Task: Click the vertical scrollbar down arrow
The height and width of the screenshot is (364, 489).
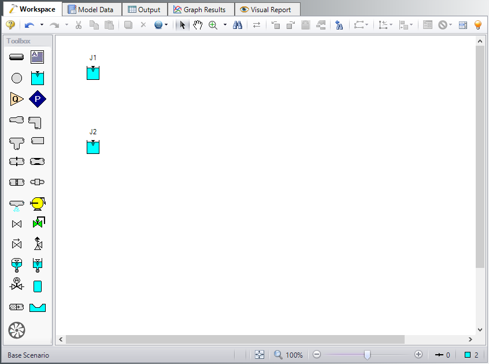Action: coord(480,330)
